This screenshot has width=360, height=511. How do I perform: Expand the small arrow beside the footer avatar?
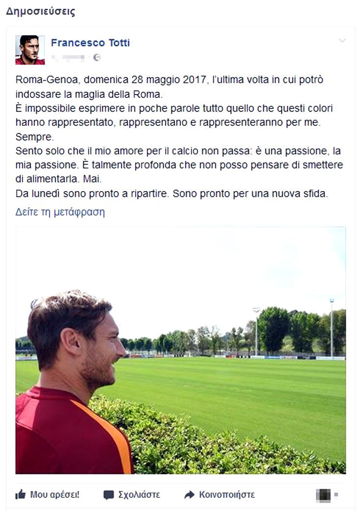click(x=336, y=495)
